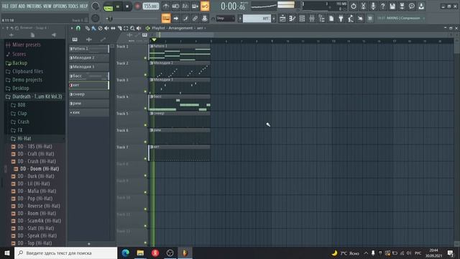
Task: Select pattern кик in the picker
Action: coord(89,112)
